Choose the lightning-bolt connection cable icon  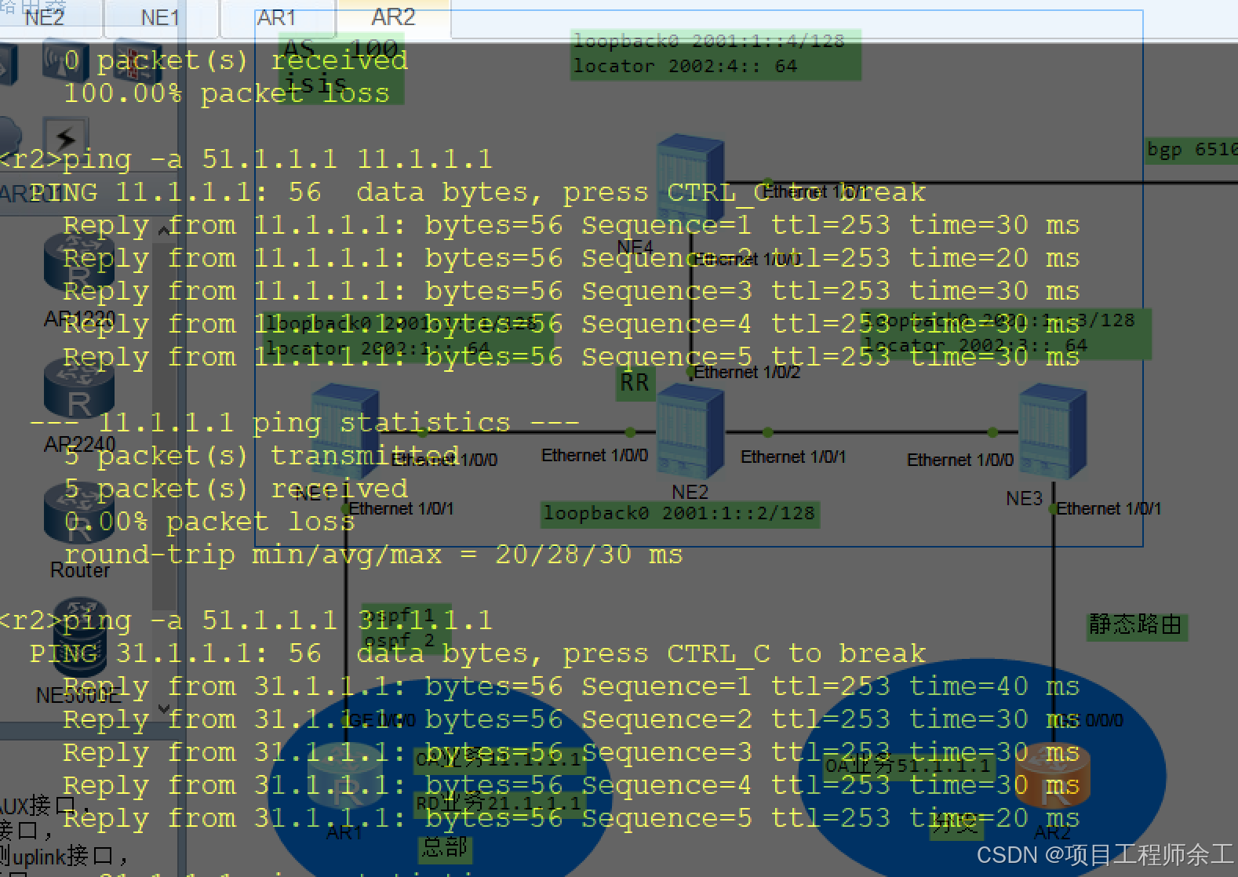click(x=64, y=138)
